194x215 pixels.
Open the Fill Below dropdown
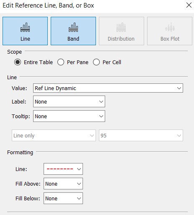(x=63, y=198)
